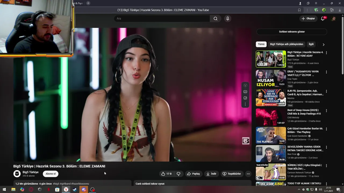This screenshot has width=344, height=193.
Task: Click the İndir download button
Action: pyautogui.click(x=211, y=174)
